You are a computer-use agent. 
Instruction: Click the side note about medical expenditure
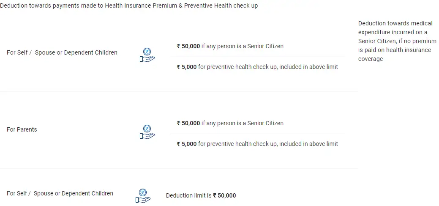coord(395,41)
